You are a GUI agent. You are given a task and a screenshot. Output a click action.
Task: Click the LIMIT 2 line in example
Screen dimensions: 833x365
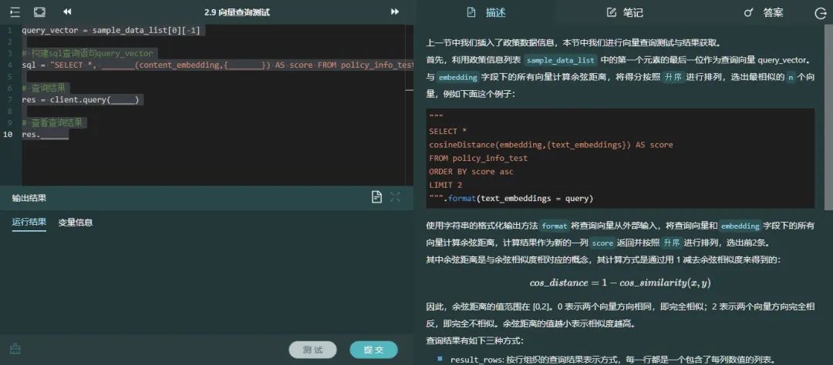coord(445,185)
